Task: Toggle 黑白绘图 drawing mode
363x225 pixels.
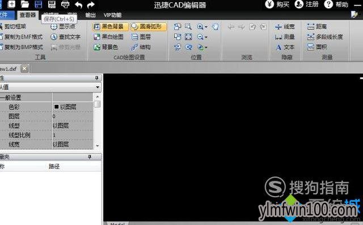Action: pos(108,37)
